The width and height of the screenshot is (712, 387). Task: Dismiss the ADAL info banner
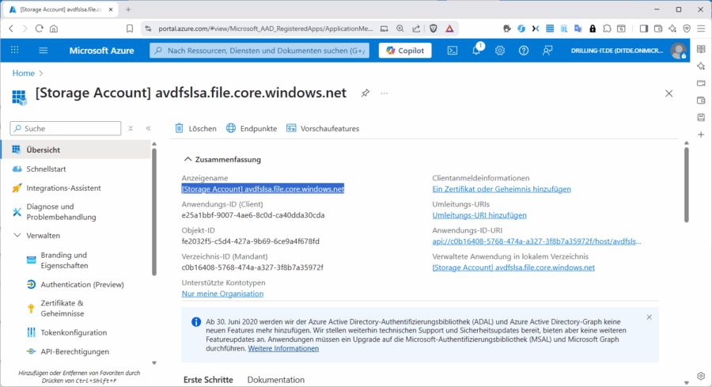click(650, 317)
